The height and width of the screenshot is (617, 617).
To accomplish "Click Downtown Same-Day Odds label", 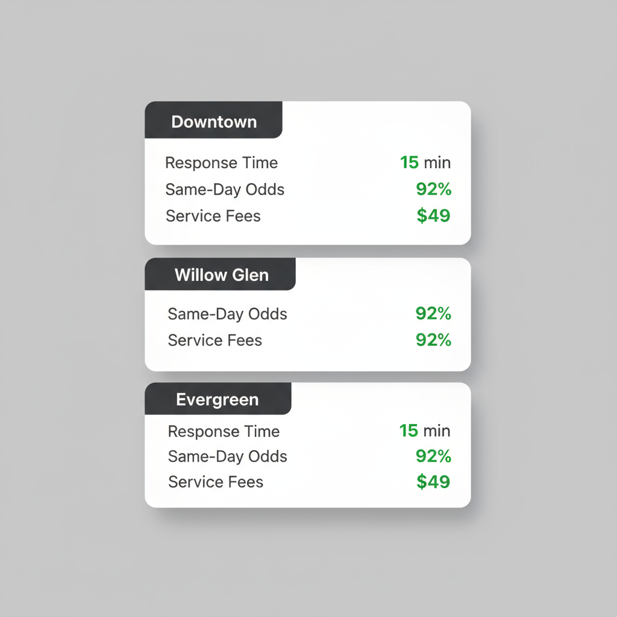I will [x=225, y=189].
